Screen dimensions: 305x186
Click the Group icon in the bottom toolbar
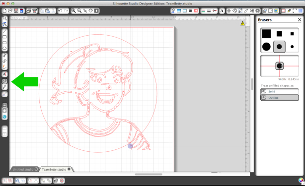pyautogui.click(x=4, y=181)
